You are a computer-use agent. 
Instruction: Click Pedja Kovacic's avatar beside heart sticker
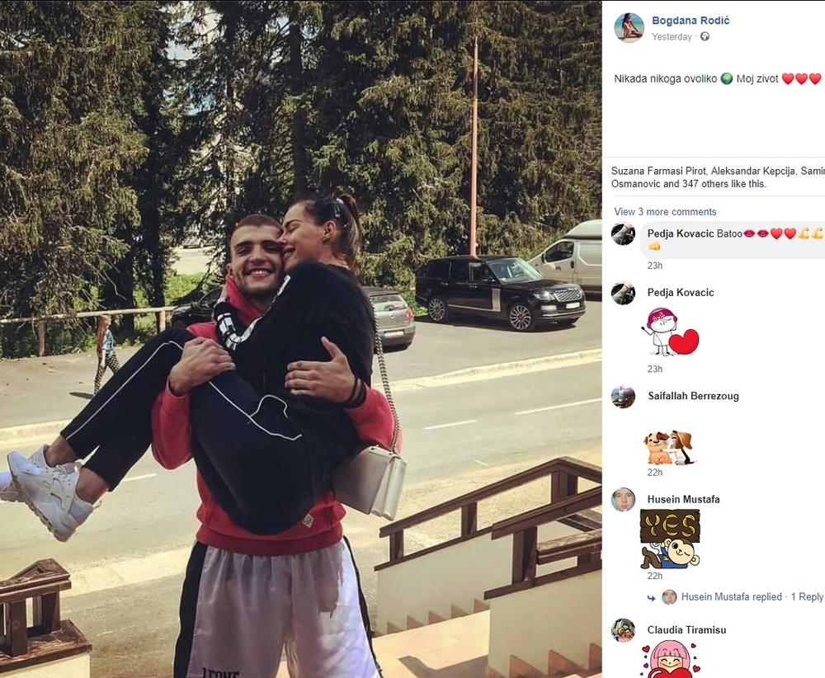[624, 293]
